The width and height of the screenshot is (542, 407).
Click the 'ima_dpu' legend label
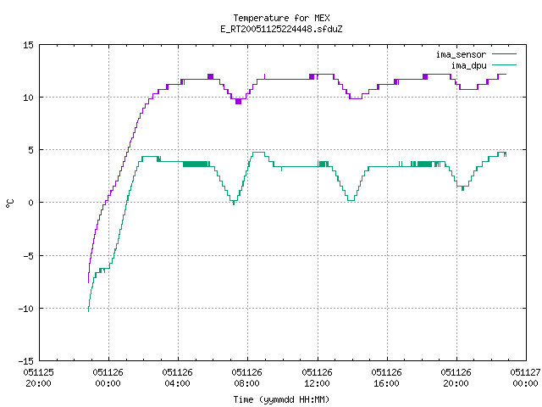pos(469,65)
